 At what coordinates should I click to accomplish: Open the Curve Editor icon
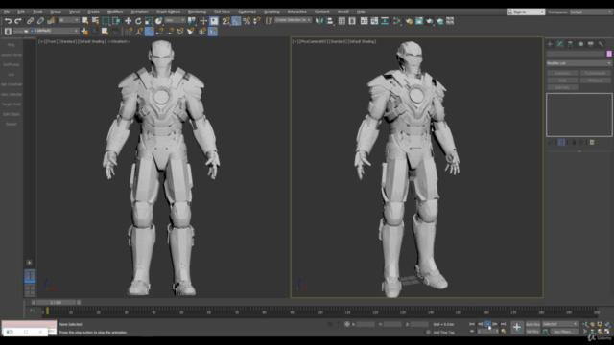pos(374,21)
